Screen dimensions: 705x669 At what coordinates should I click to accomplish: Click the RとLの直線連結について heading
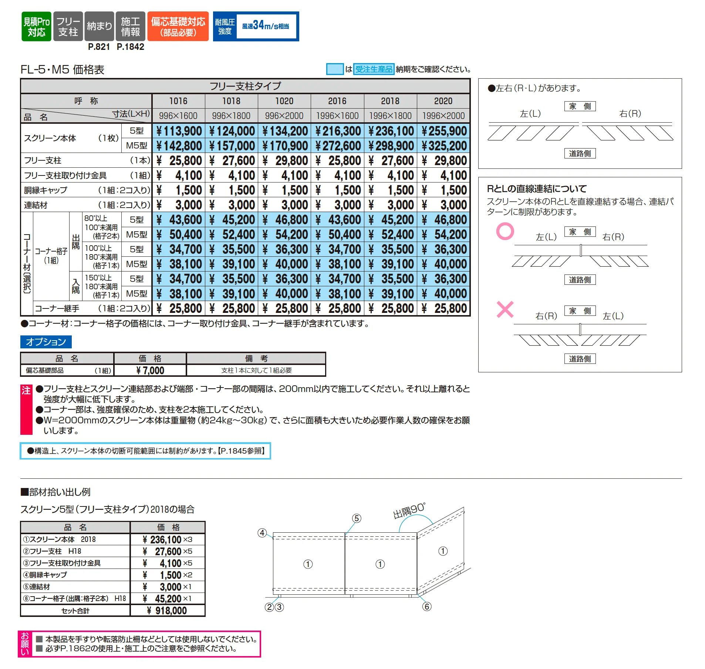537,189
